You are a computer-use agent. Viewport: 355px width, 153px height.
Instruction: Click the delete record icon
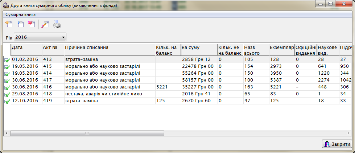(x=32, y=25)
